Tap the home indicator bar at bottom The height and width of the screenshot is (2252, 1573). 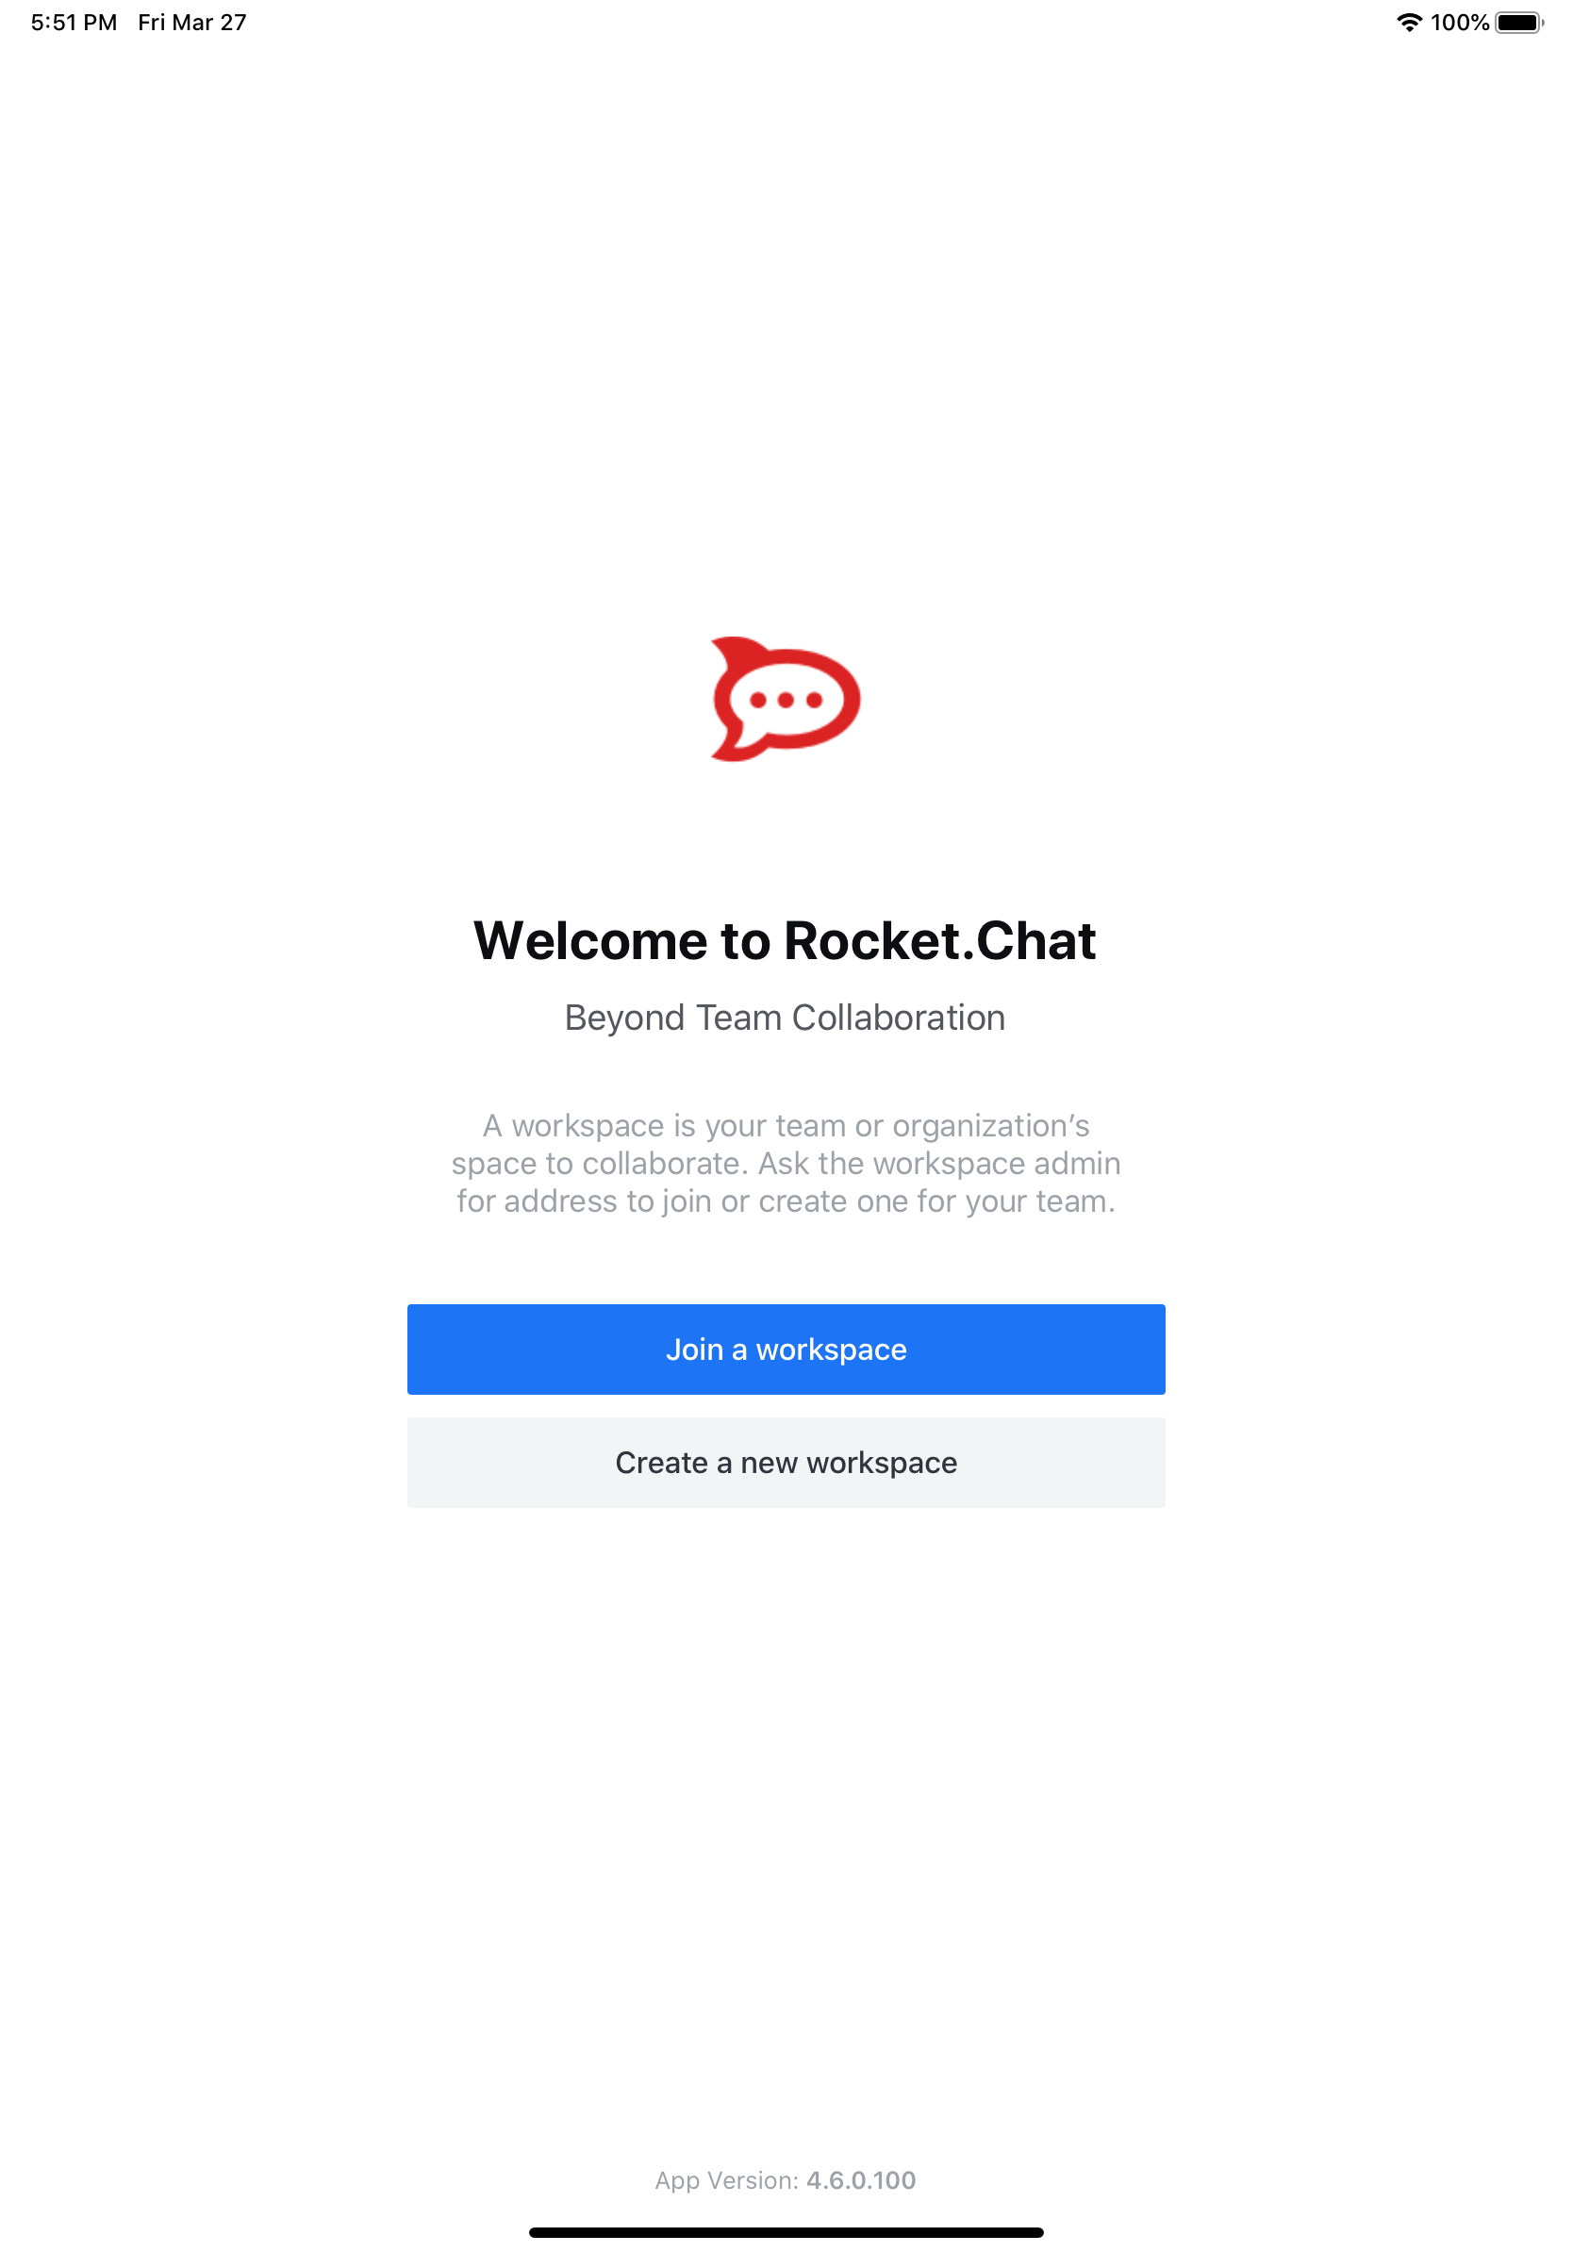point(786,2232)
